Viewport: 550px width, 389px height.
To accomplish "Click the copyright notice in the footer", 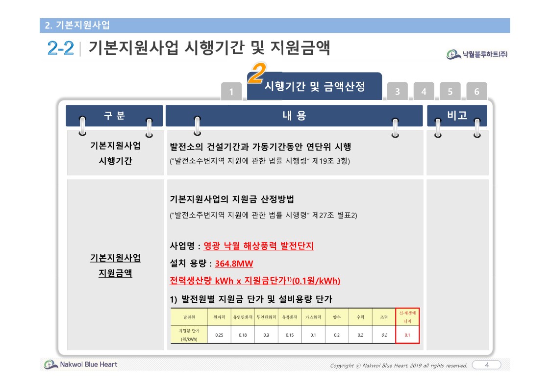I will 399,365.
